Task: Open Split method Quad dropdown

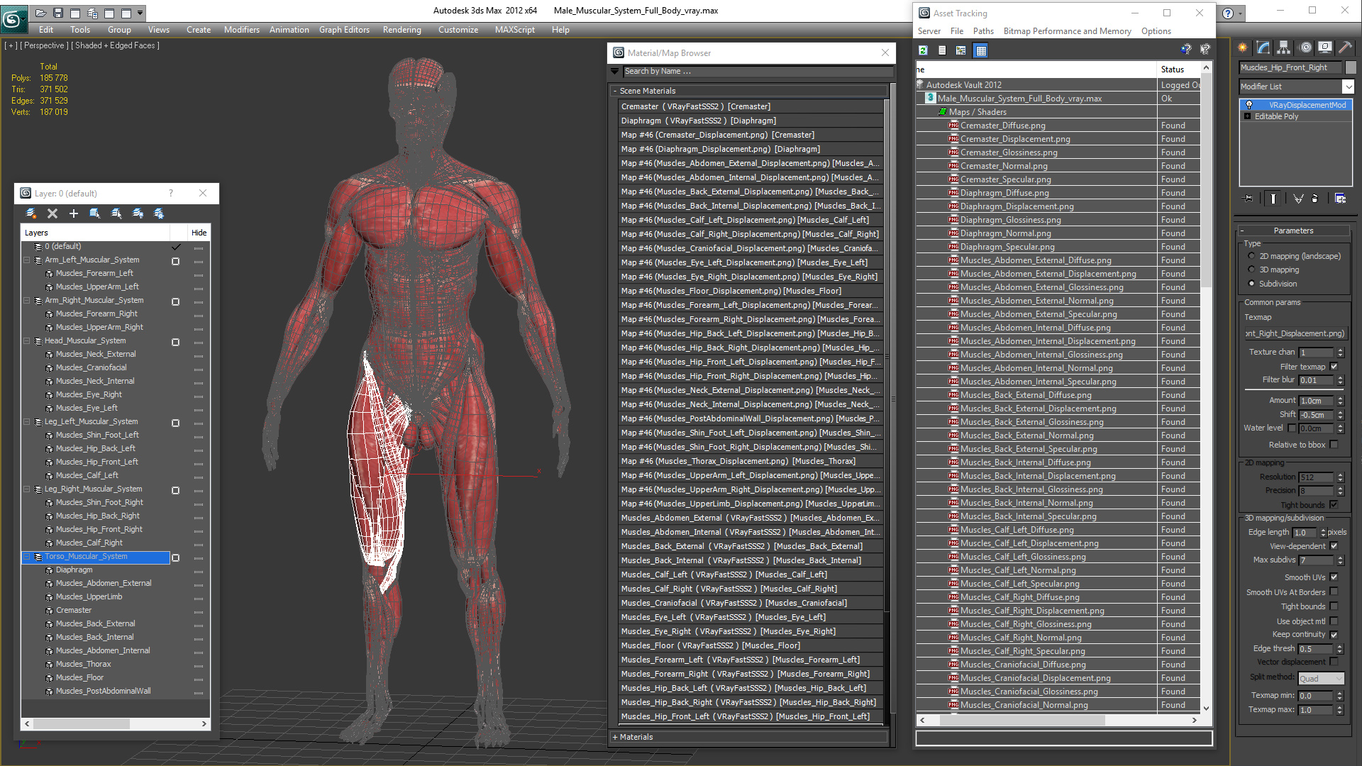Action: (x=1321, y=679)
